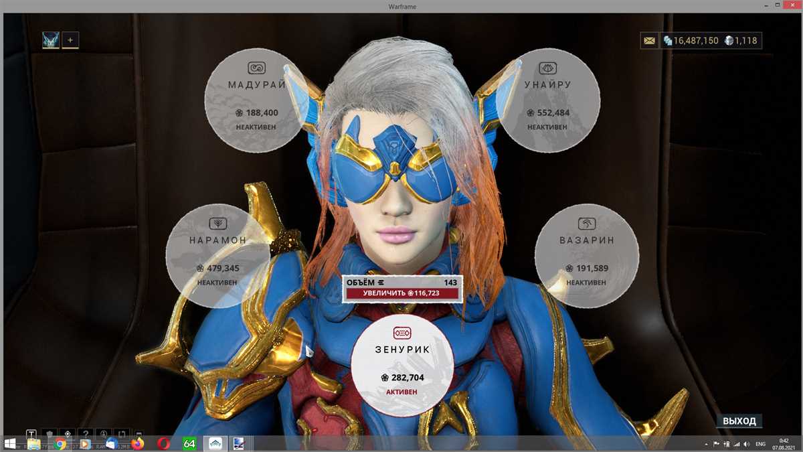Click the plus button beside the avatar

click(x=70, y=40)
